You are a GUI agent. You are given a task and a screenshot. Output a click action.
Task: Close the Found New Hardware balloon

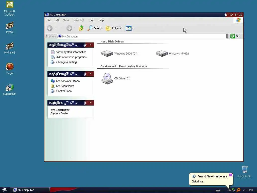(x=231, y=175)
